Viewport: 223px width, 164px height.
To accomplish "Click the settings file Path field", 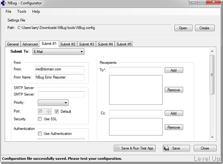I will click(94, 28).
